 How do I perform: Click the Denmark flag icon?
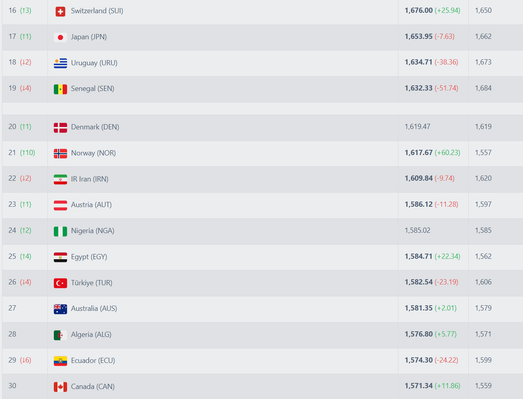coord(60,127)
